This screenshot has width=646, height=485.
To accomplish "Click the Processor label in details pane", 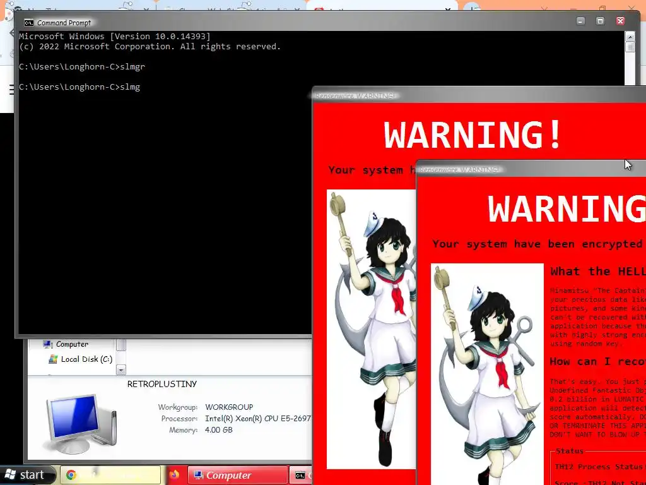I will tap(179, 419).
